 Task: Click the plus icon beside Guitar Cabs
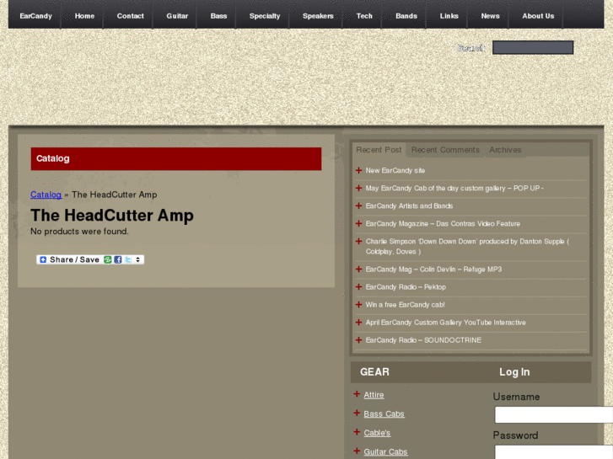coord(357,451)
